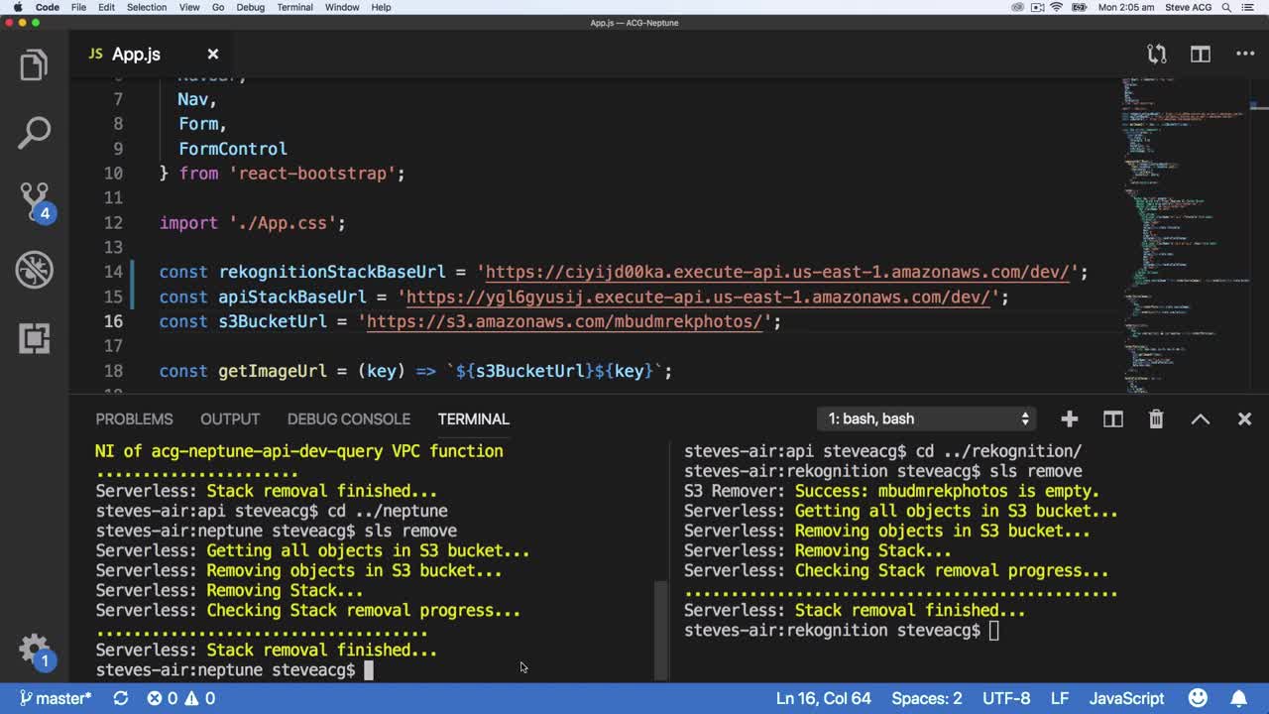The height and width of the screenshot is (714, 1269).
Task: Open the JavaScript language mode picker
Action: tap(1126, 698)
